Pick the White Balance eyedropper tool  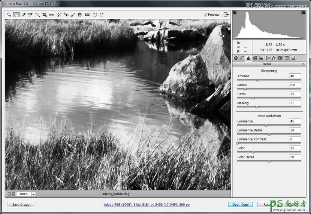click(x=23, y=15)
